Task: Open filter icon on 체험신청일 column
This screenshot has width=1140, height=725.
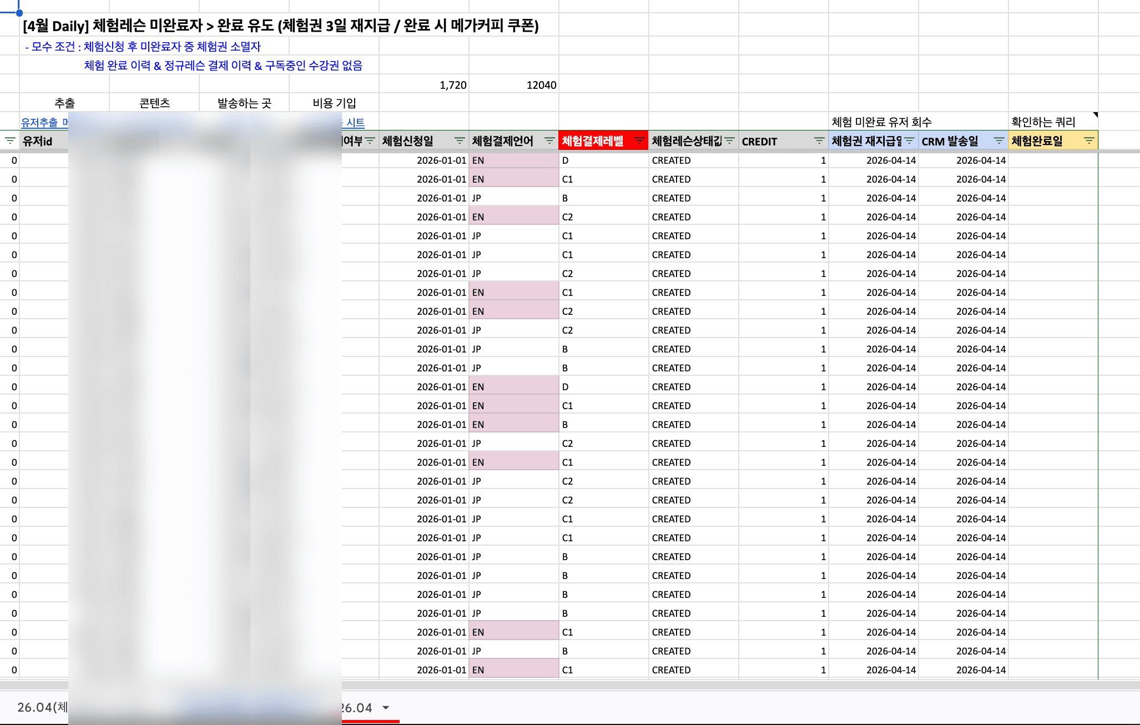Action: pos(460,141)
